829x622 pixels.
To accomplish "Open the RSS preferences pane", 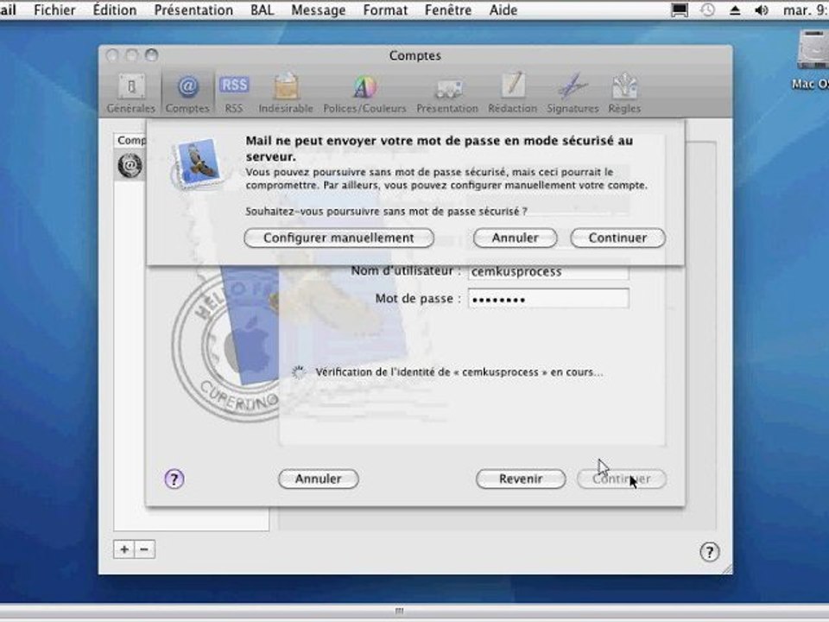I will click(x=234, y=93).
